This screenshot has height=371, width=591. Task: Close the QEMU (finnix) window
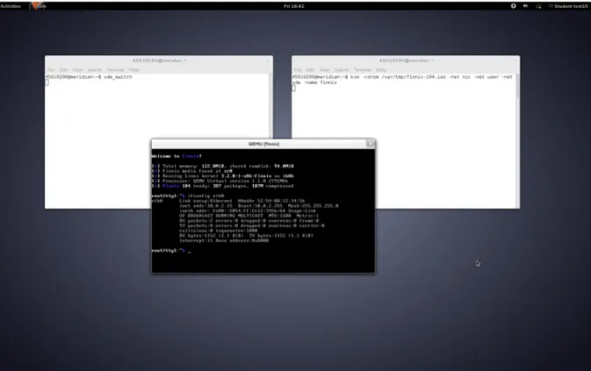click(x=370, y=143)
